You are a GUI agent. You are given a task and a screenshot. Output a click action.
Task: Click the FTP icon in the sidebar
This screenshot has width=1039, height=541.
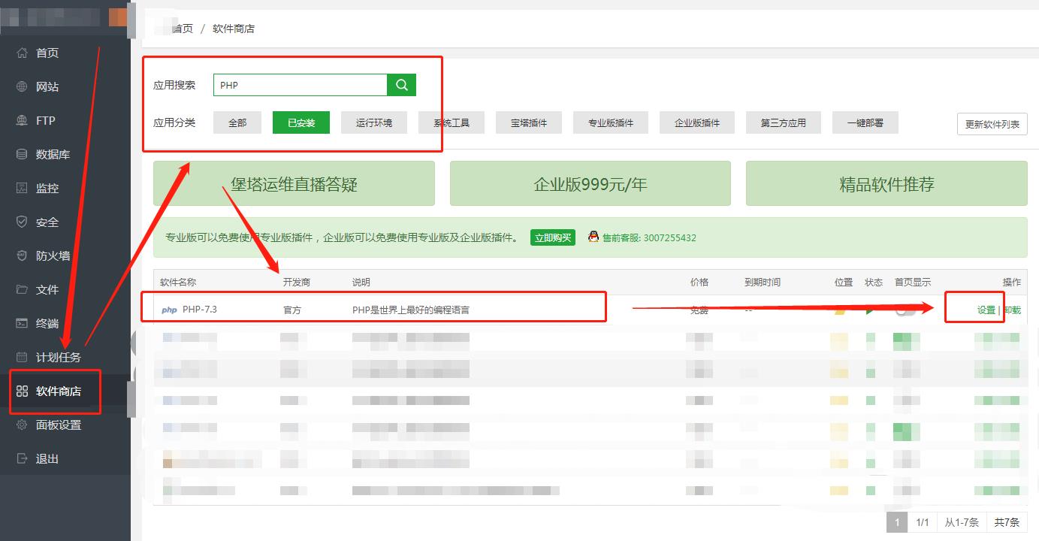22,120
